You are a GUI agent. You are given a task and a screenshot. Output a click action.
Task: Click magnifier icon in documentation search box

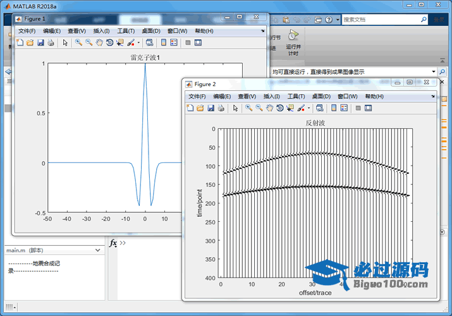(424, 20)
